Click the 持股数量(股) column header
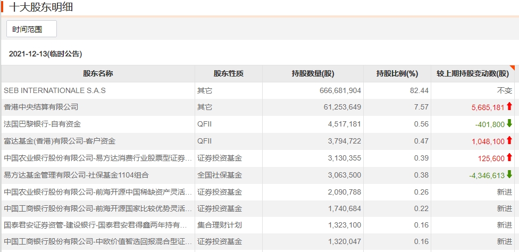Screen dimensions: 519x252 [x=313, y=74]
